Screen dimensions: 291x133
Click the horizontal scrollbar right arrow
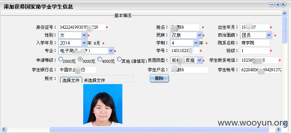(278, 129)
